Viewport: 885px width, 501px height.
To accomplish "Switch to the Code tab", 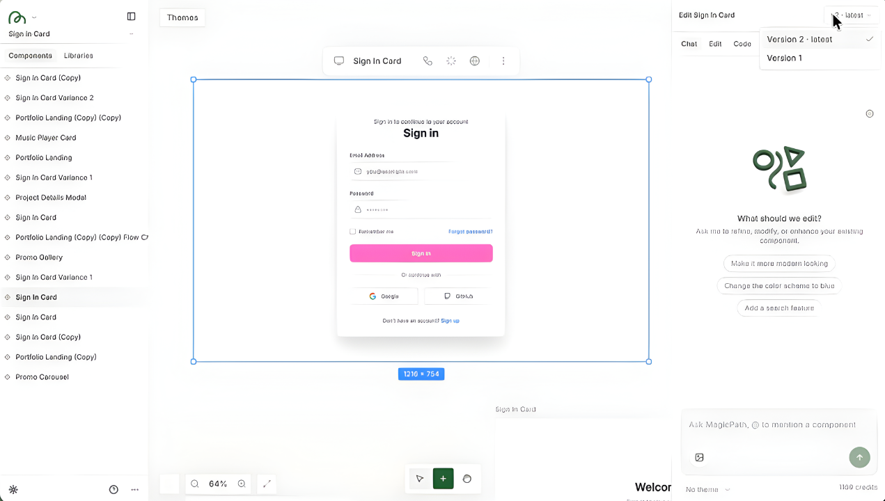I will tap(742, 43).
